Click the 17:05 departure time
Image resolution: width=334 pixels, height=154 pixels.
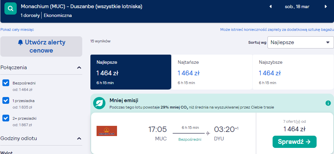pyautogui.click(x=157, y=130)
